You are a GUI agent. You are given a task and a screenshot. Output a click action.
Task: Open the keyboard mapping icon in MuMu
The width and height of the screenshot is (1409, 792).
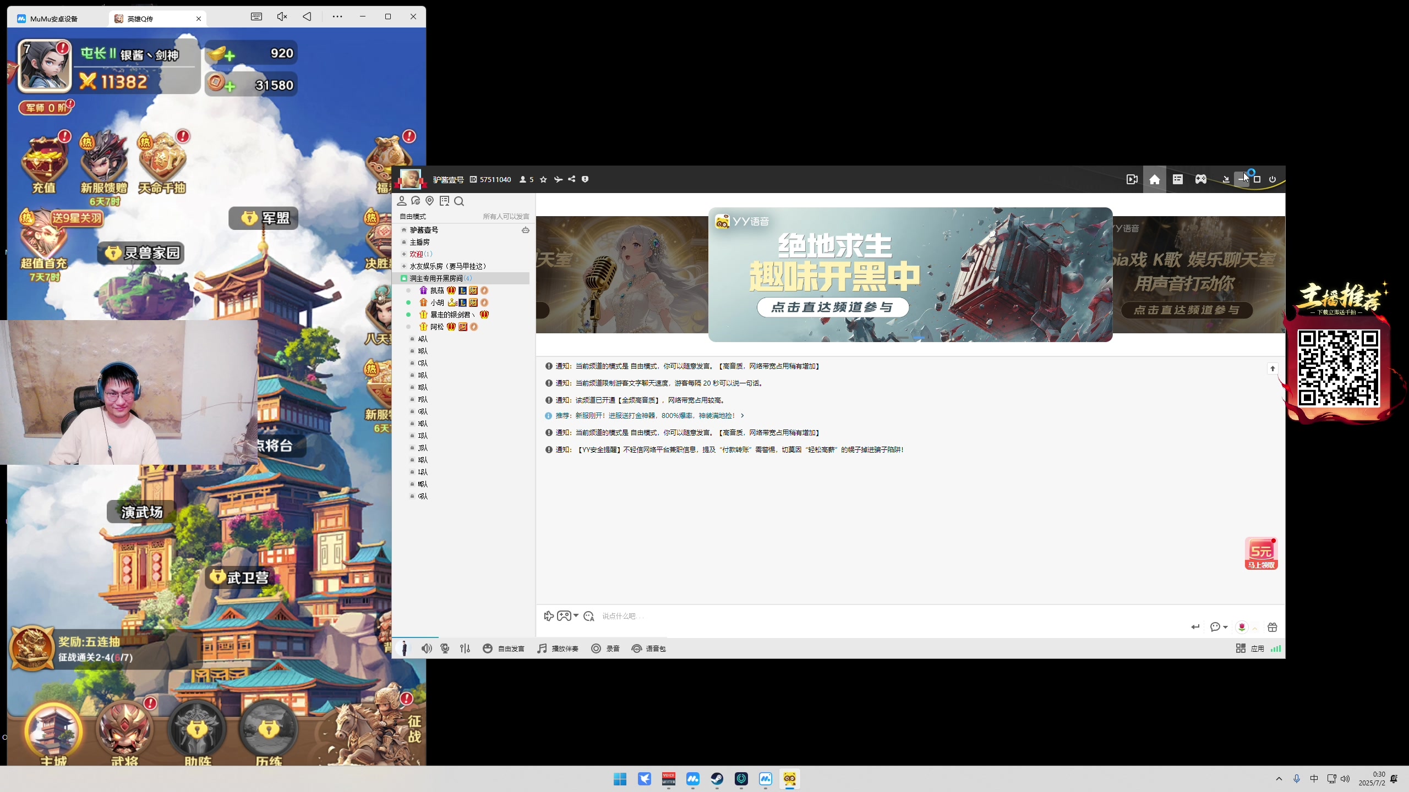click(x=256, y=16)
